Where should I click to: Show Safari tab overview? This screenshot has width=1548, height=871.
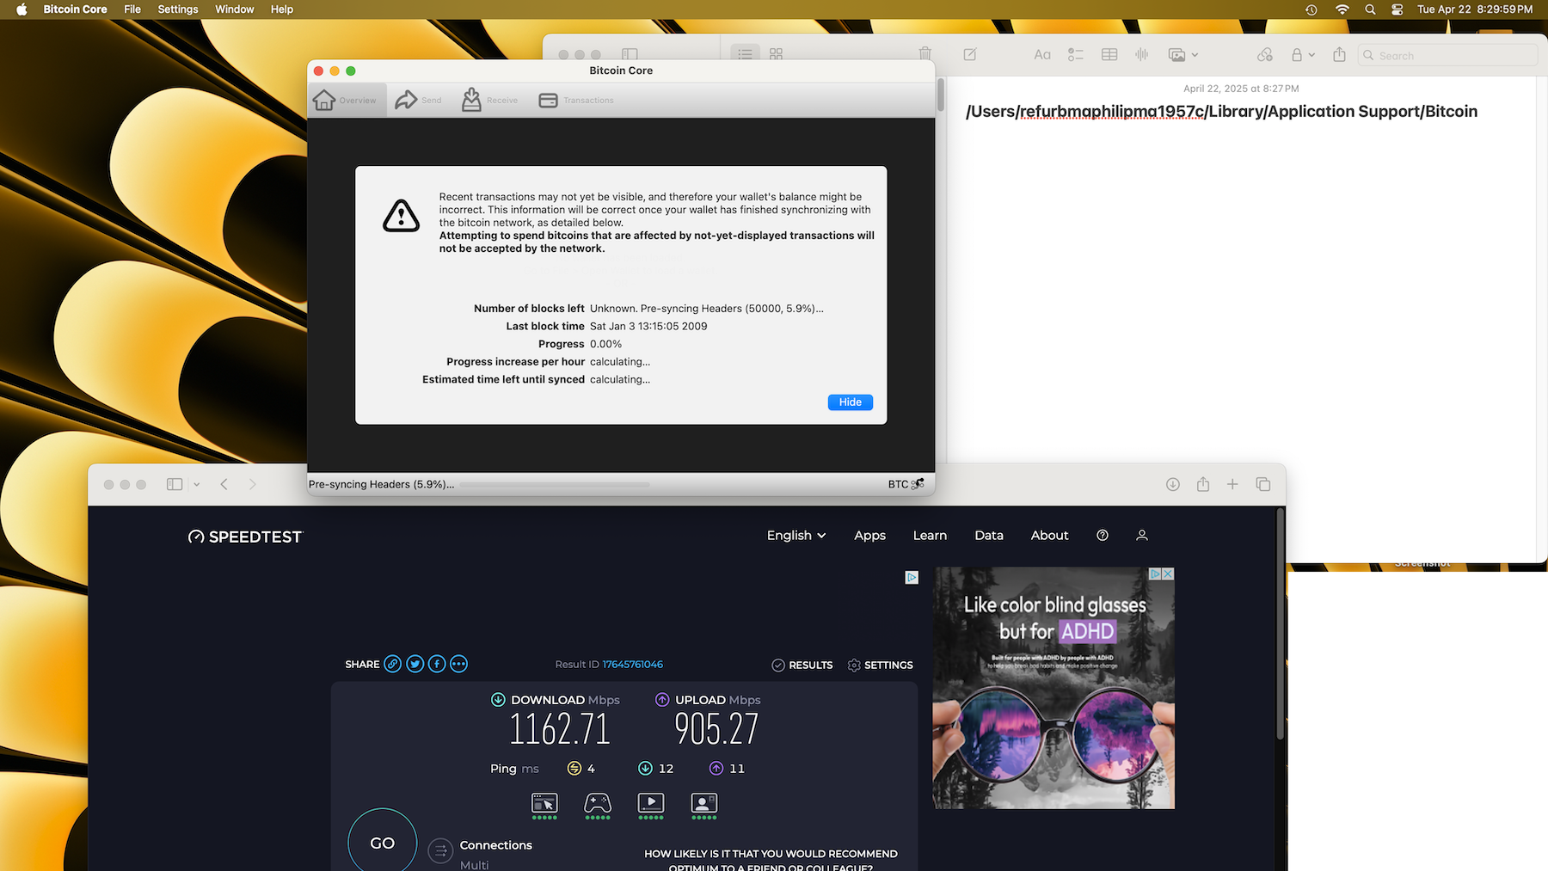(x=1262, y=484)
